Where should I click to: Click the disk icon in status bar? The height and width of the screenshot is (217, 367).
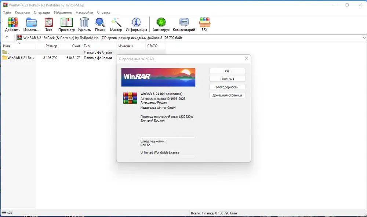click(4, 213)
